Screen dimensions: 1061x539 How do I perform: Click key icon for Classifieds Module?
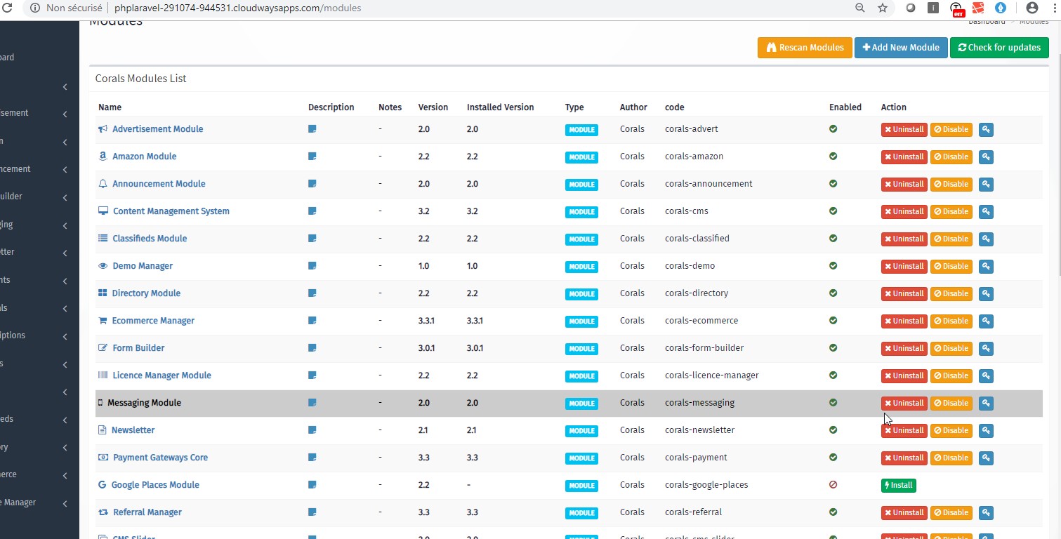986,239
